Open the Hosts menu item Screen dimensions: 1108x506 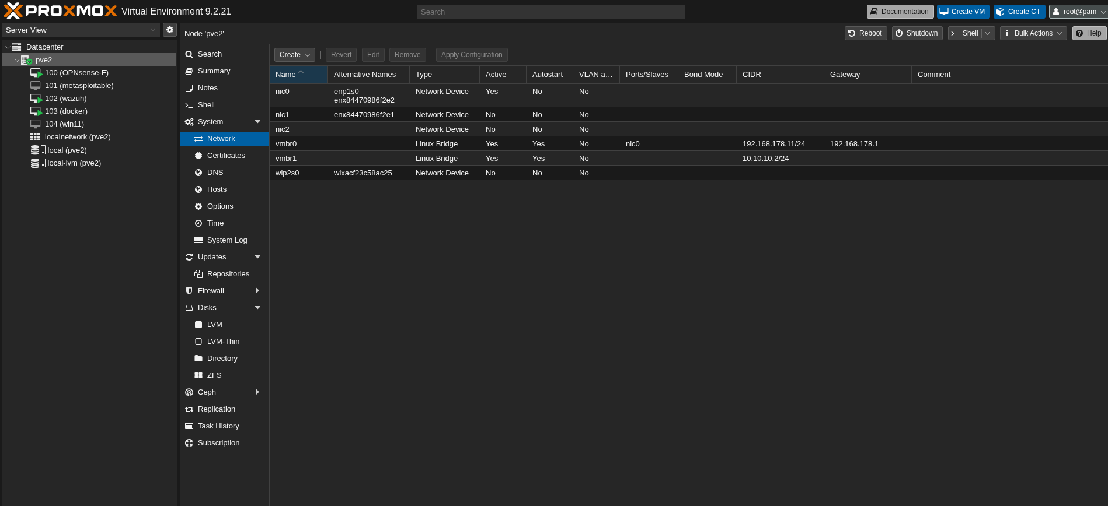(x=224, y=189)
